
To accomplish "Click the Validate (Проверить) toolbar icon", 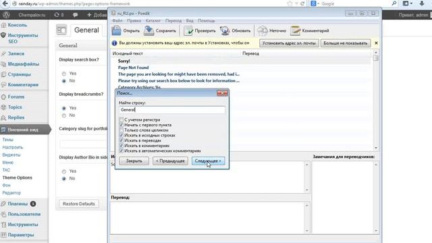I will point(188,30).
